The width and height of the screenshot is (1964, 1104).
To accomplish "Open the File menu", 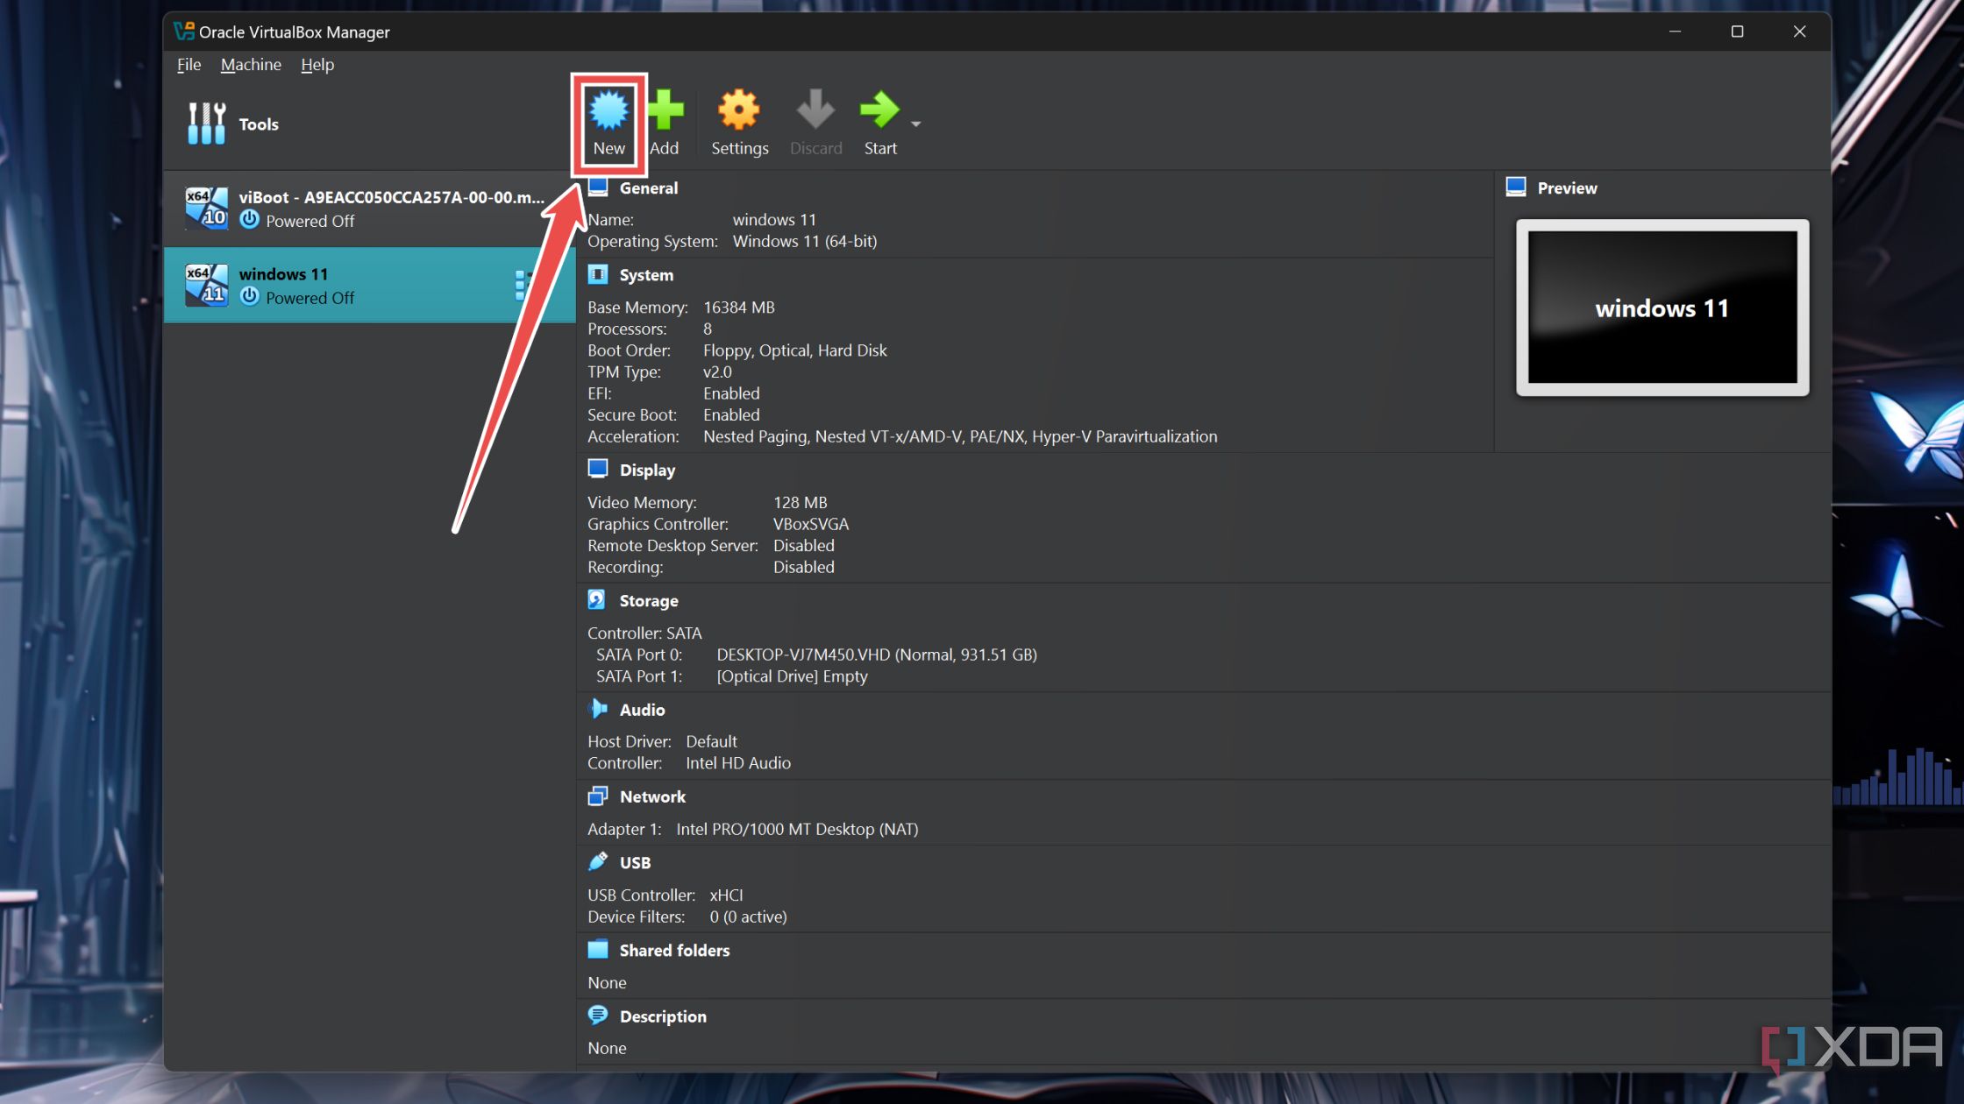I will (189, 63).
